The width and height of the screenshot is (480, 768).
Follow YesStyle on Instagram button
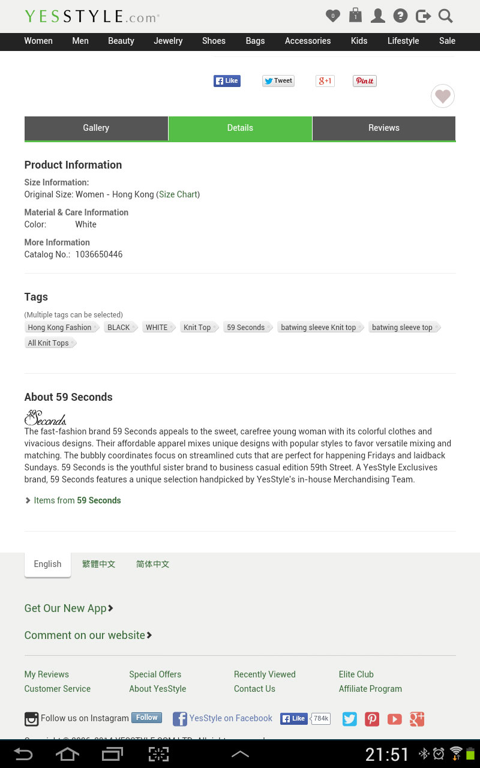[147, 718]
